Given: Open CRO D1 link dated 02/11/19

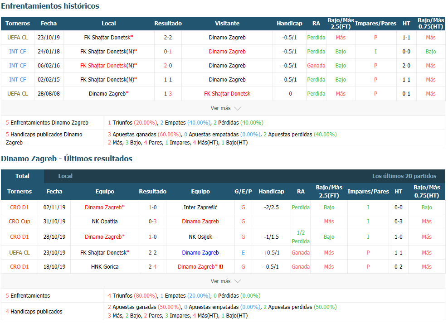Looking at the screenshot, I should pyautogui.click(x=19, y=207).
